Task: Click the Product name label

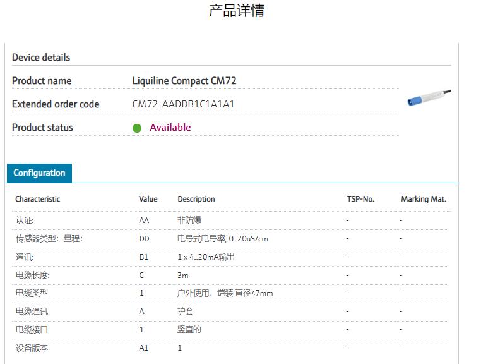Action: [42, 81]
